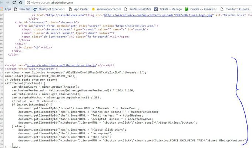The width and height of the screenshot is (252, 148).
Task: Click the 'var hashesPerSecond' line
Action: pos(73,90)
